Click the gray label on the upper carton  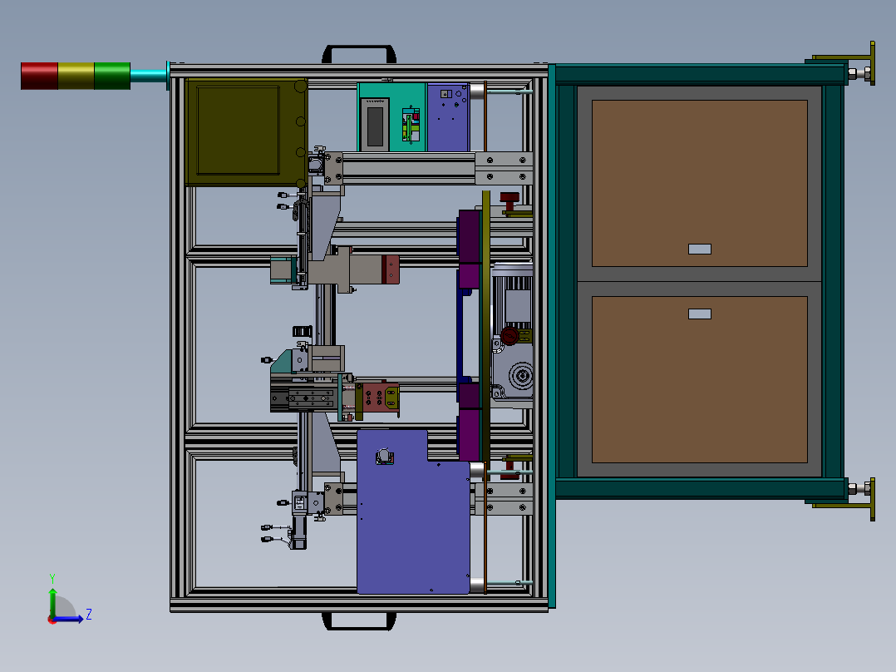[700, 249]
